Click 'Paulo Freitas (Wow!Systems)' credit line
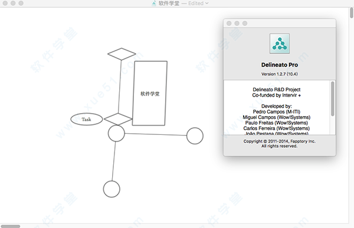 point(277,123)
